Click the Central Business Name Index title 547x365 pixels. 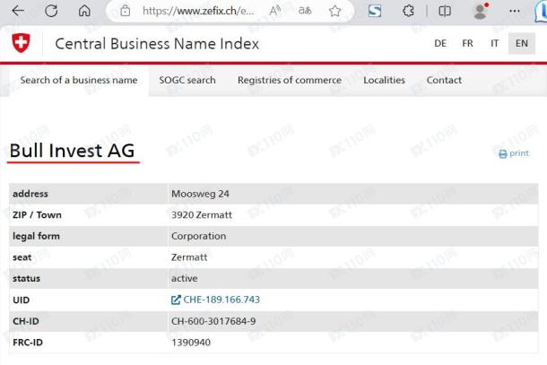(157, 44)
